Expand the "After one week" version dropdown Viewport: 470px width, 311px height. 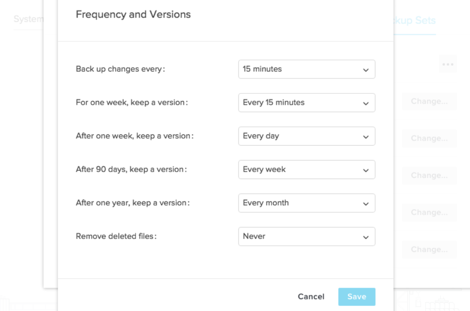[x=307, y=136]
